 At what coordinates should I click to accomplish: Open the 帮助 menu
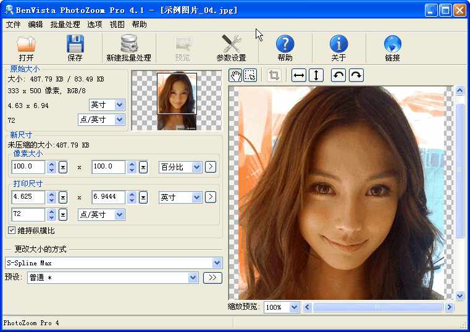[140, 25]
